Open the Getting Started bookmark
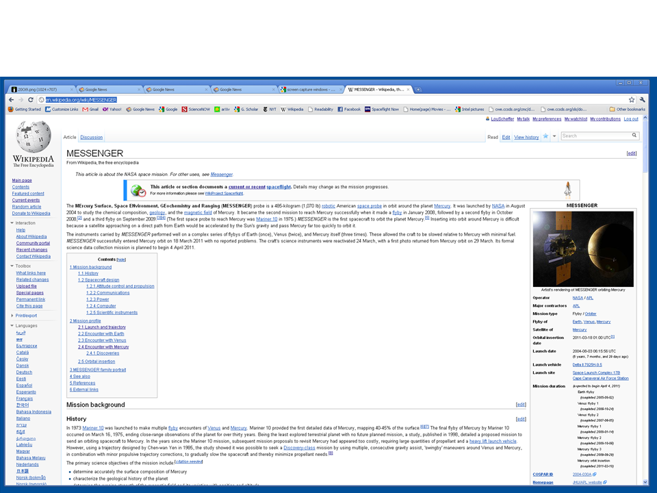 [x=25, y=110]
